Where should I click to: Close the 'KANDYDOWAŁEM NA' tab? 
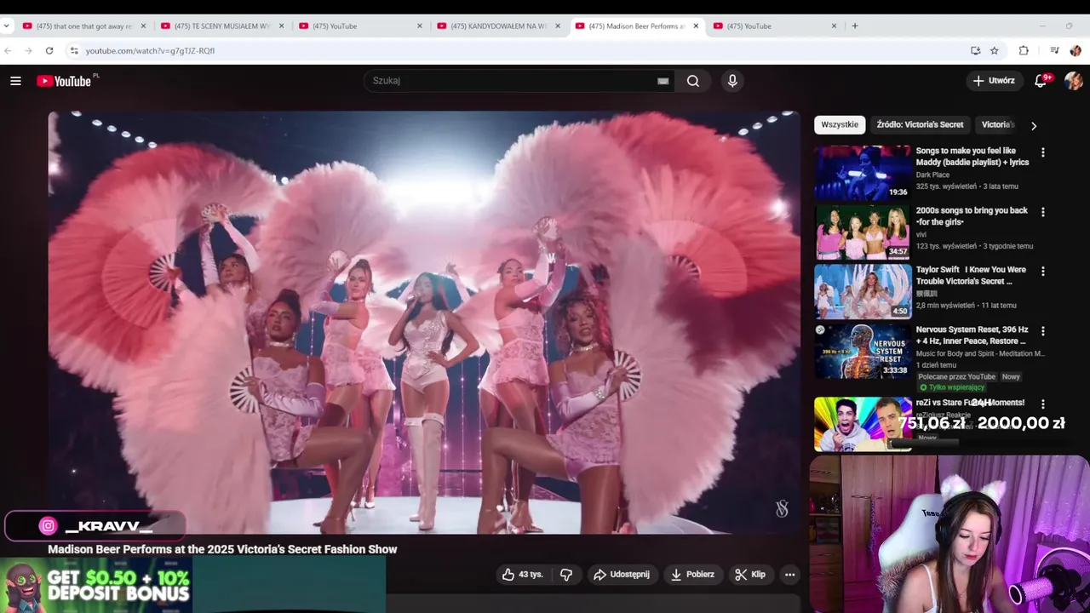[558, 26]
